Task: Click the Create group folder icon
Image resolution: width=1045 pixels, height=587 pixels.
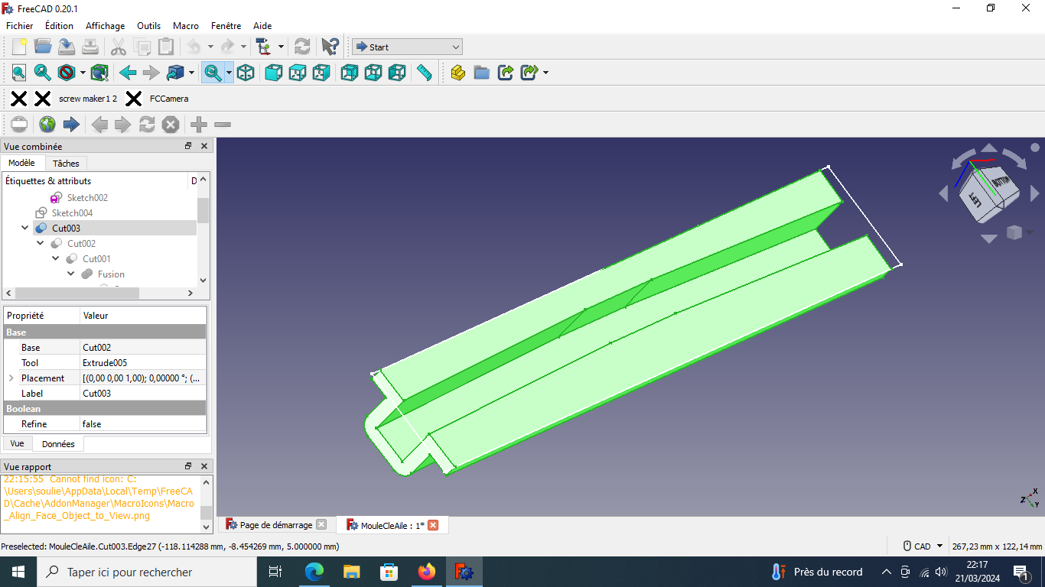Action: coord(481,73)
